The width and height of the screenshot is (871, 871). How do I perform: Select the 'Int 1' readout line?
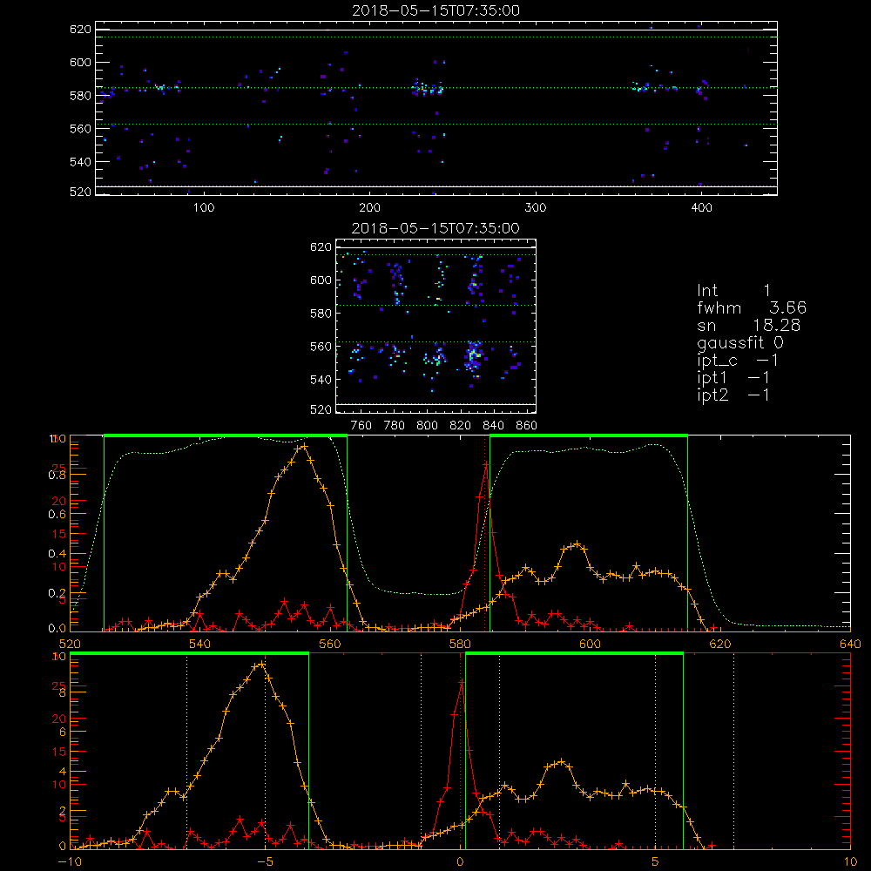[x=733, y=291]
